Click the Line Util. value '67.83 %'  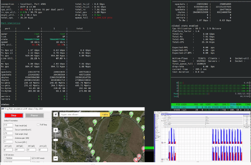61,58
